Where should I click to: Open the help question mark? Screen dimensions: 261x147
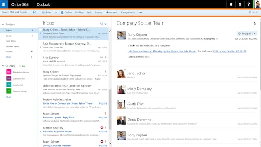[248, 4]
